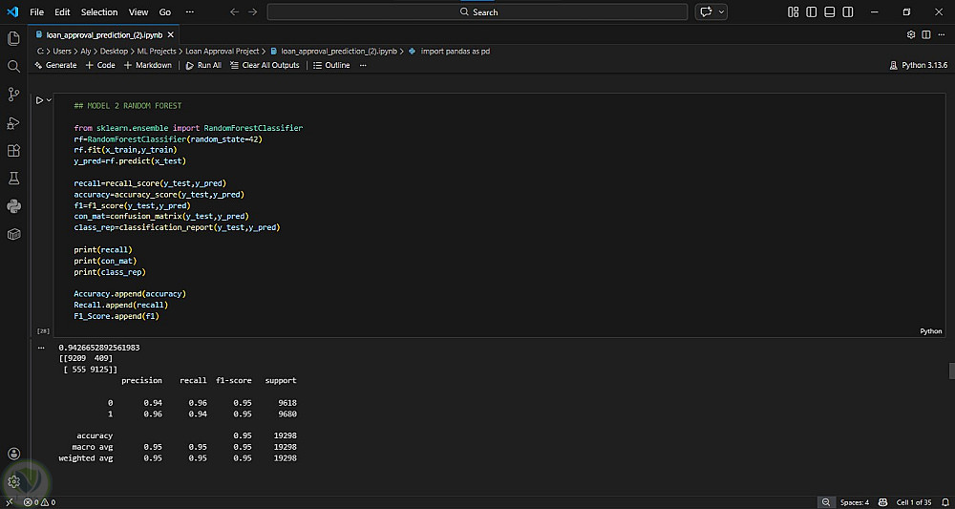Image resolution: width=955 pixels, height=509 pixels.
Task: Click the vertical scrollbar thumb
Action: coord(950,371)
